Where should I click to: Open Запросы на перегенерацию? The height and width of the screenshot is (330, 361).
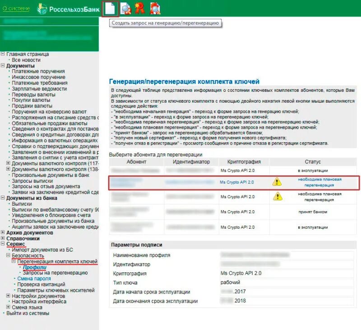tap(55, 272)
